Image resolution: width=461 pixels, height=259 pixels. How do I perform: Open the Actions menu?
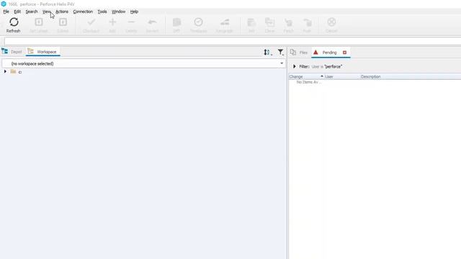click(62, 12)
